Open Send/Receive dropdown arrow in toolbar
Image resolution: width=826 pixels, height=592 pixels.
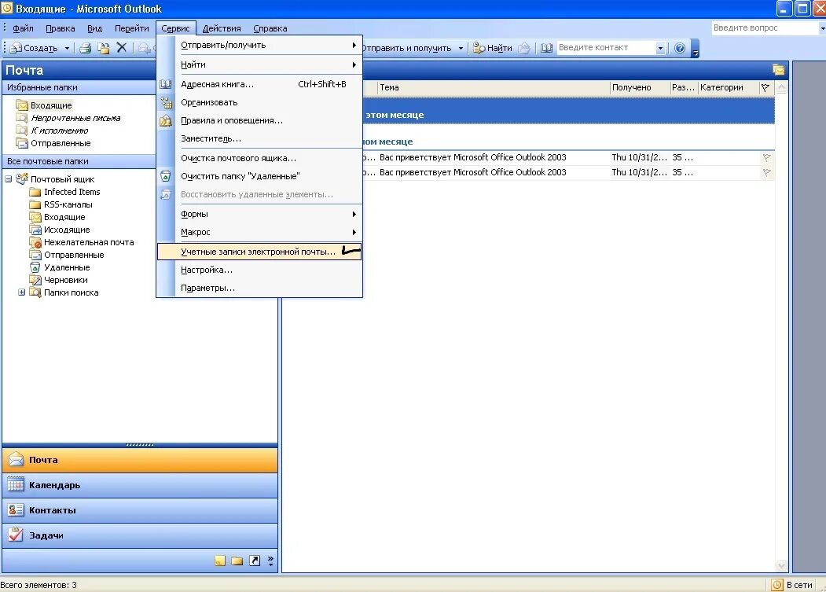click(x=461, y=48)
